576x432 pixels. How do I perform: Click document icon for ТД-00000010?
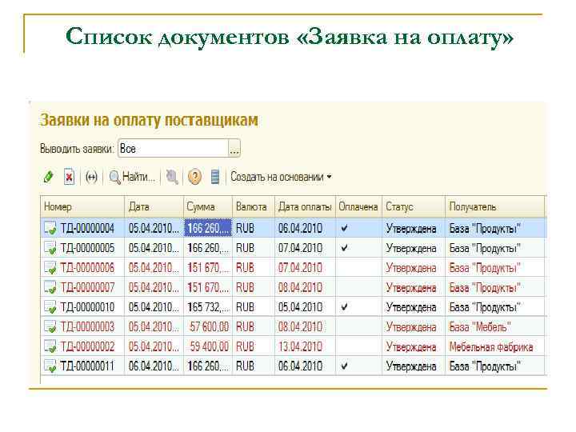coord(50,307)
